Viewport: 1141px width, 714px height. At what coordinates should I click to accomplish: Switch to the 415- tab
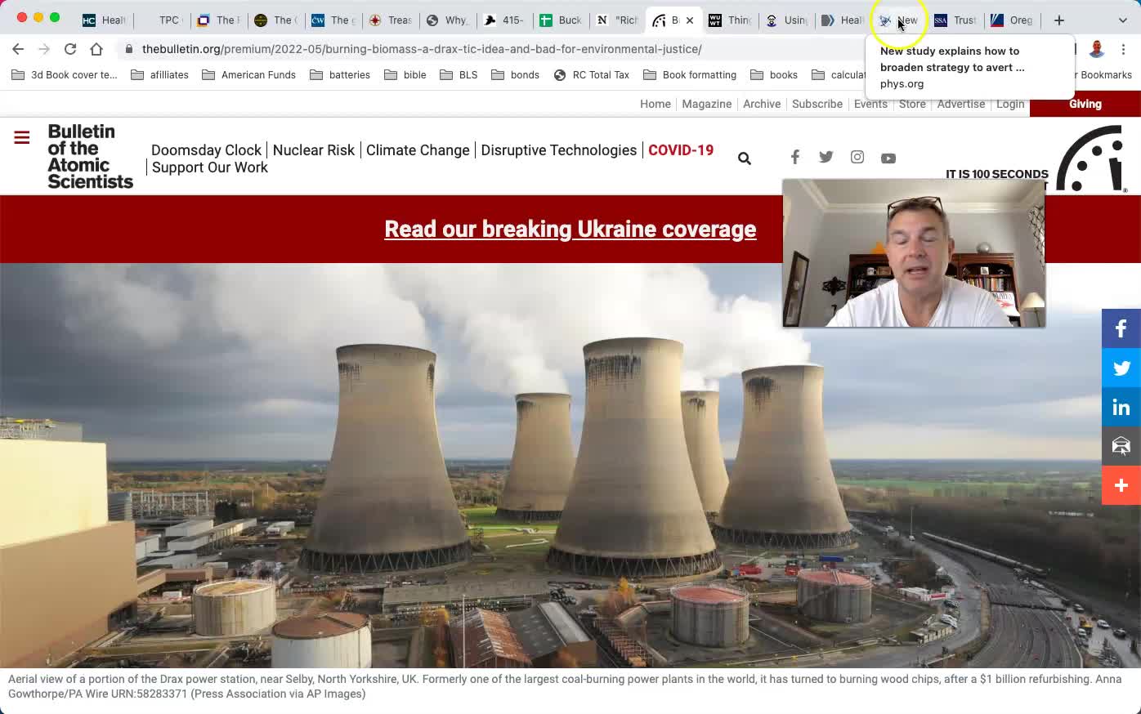tap(504, 20)
